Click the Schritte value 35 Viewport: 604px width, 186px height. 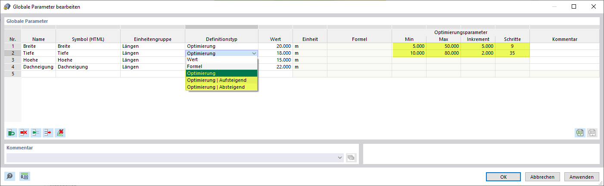click(x=512, y=53)
